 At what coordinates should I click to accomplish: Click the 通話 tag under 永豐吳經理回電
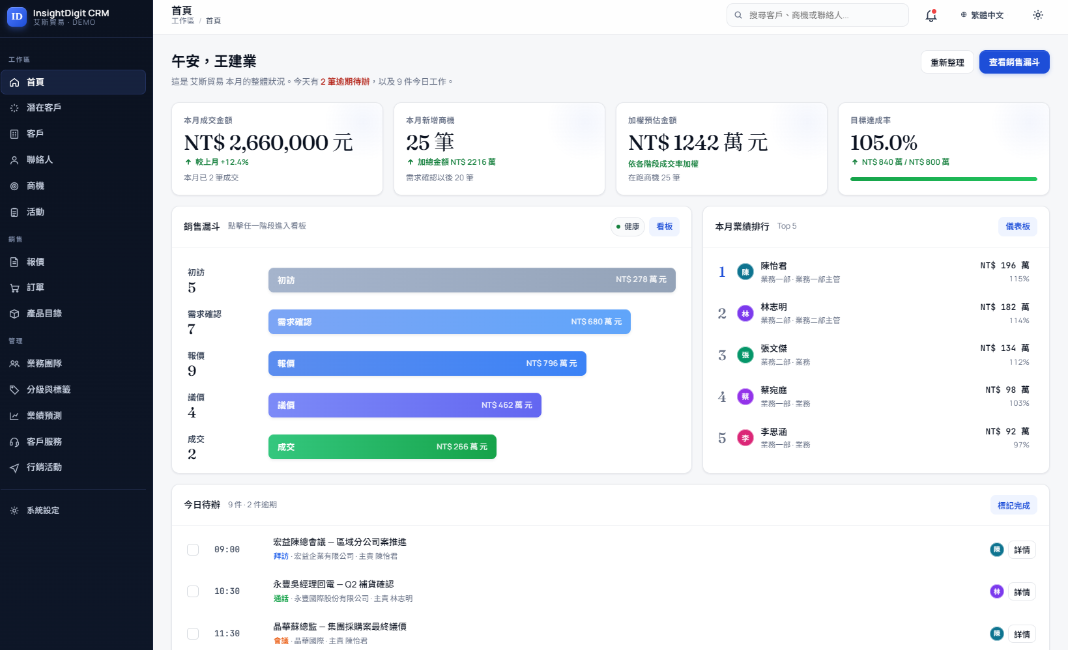(x=281, y=599)
